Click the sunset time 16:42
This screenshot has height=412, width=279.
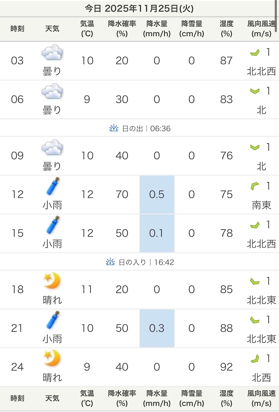(164, 262)
